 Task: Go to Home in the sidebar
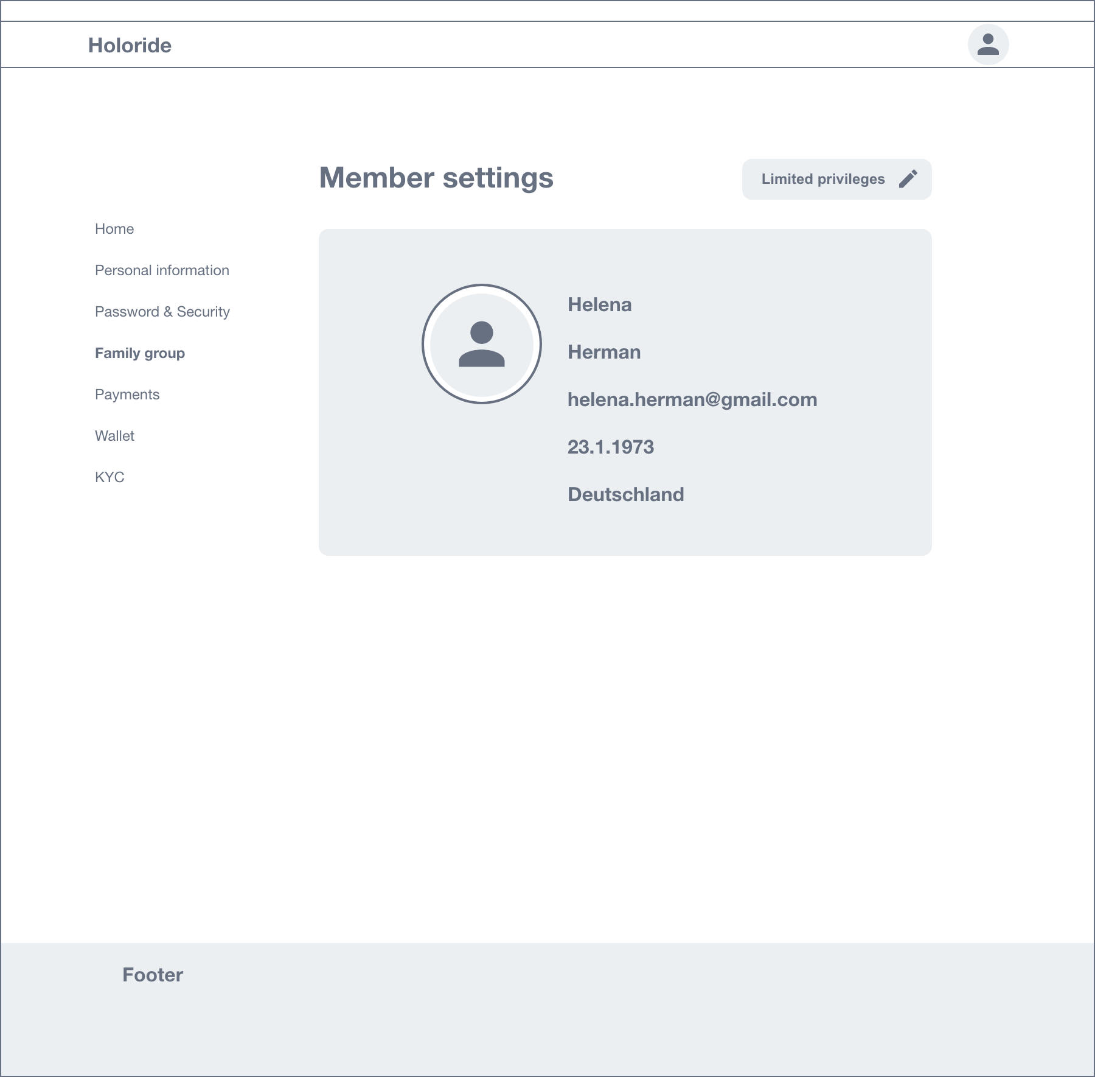point(114,229)
